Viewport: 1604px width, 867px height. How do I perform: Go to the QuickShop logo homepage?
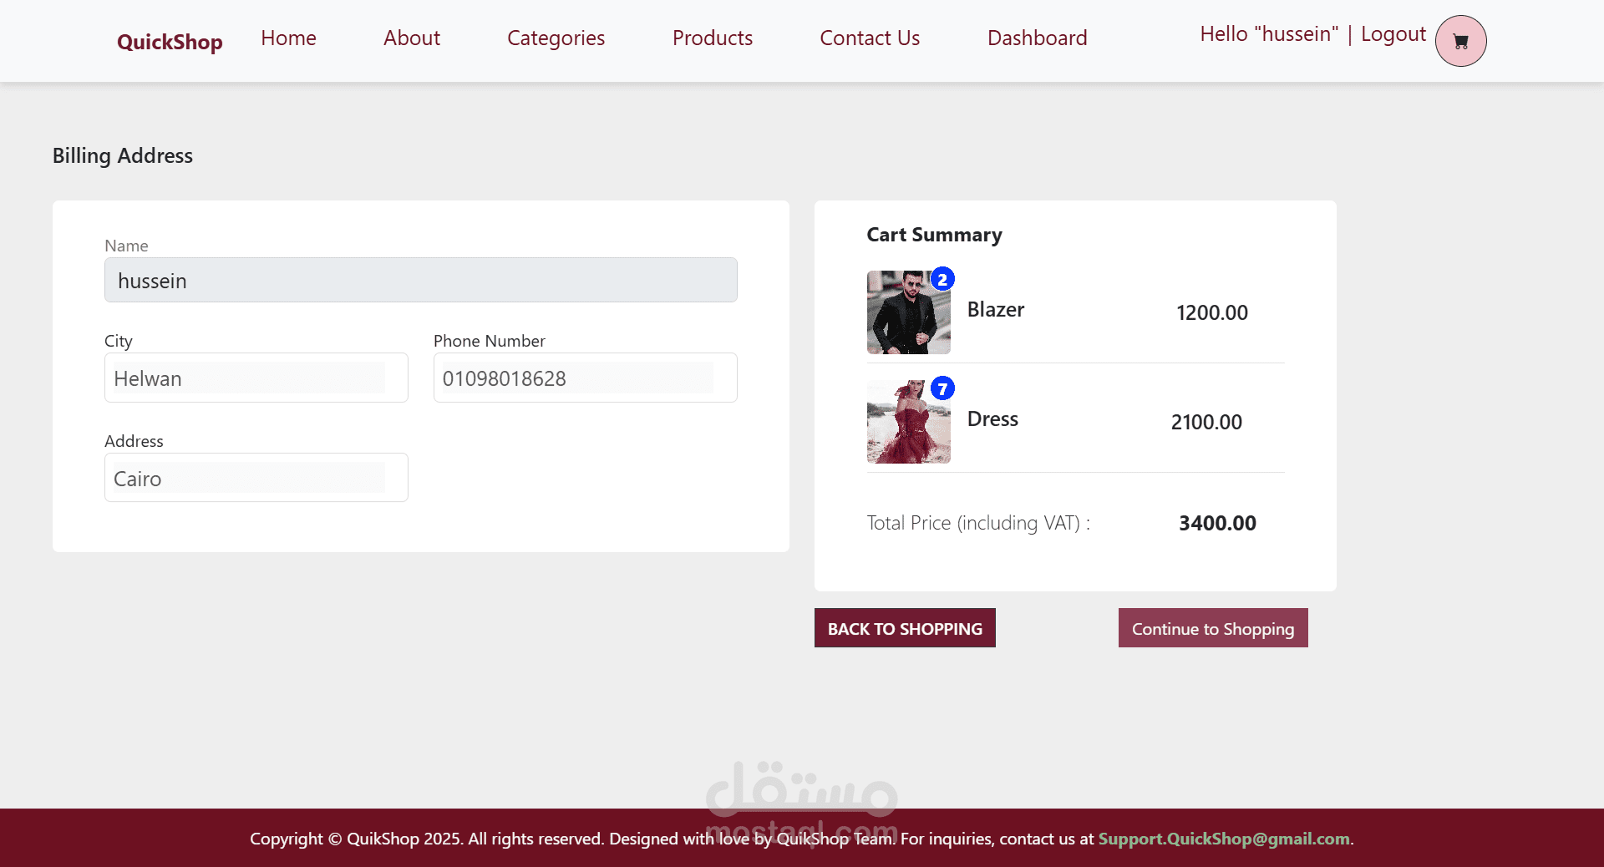click(x=170, y=42)
